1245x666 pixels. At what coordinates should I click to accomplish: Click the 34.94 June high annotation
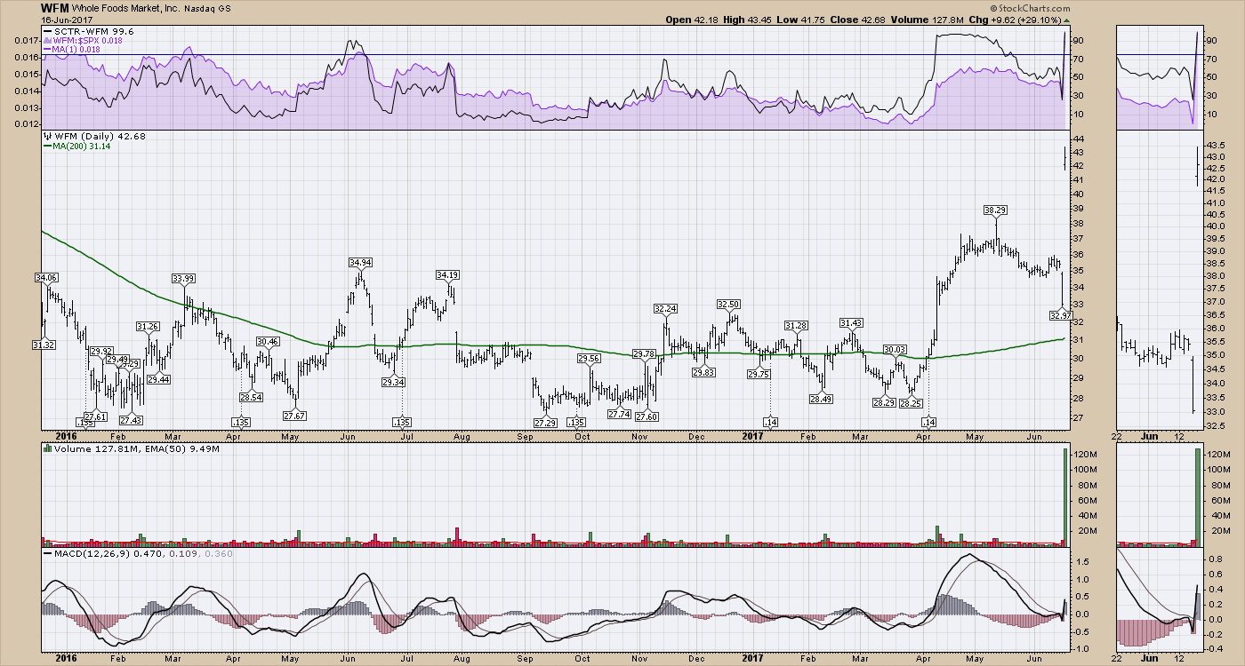point(360,263)
